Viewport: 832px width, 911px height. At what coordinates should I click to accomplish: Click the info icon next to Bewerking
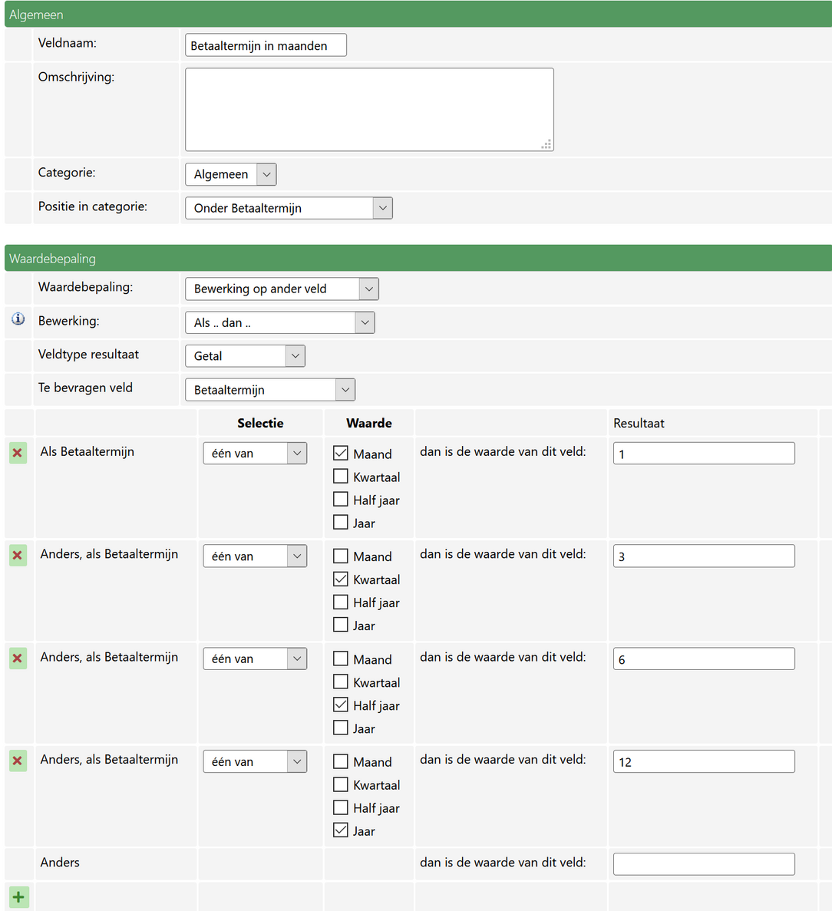pos(18,319)
